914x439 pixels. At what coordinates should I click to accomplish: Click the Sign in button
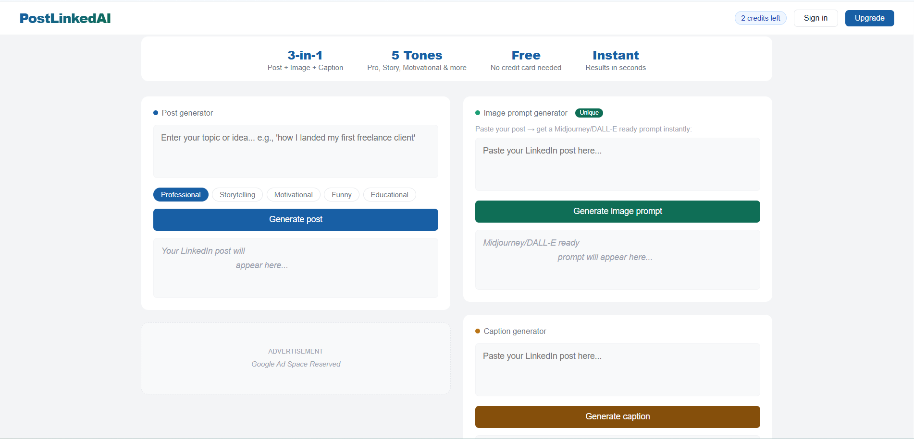815,18
